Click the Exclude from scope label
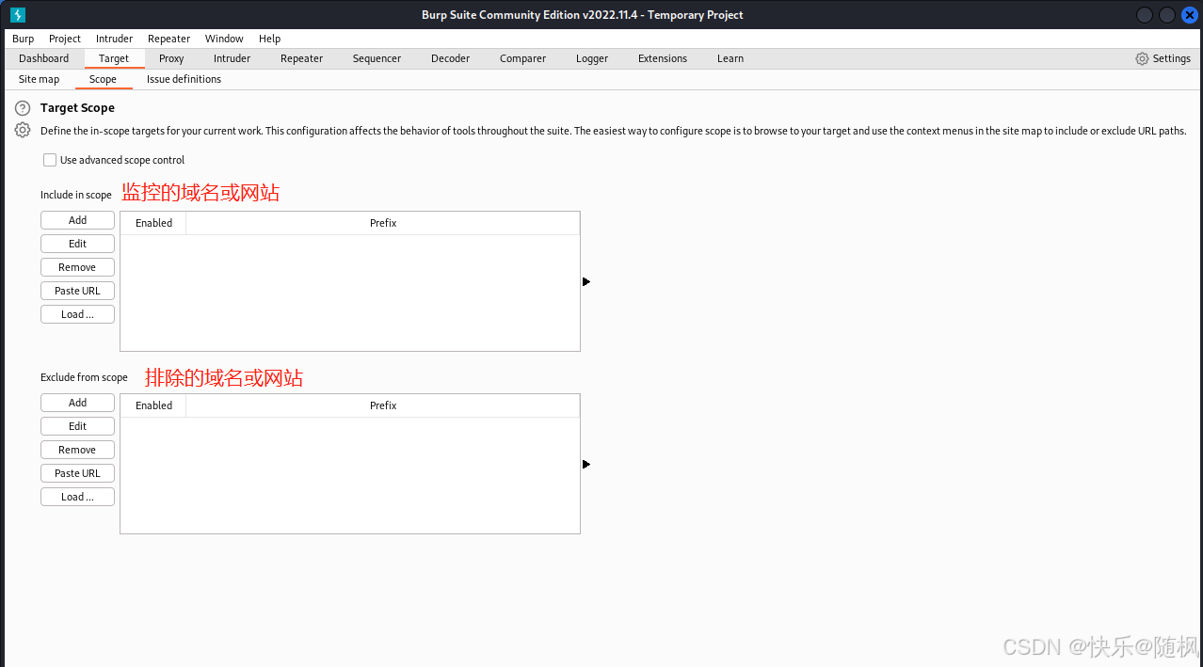1203x667 pixels. tap(84, 377)
